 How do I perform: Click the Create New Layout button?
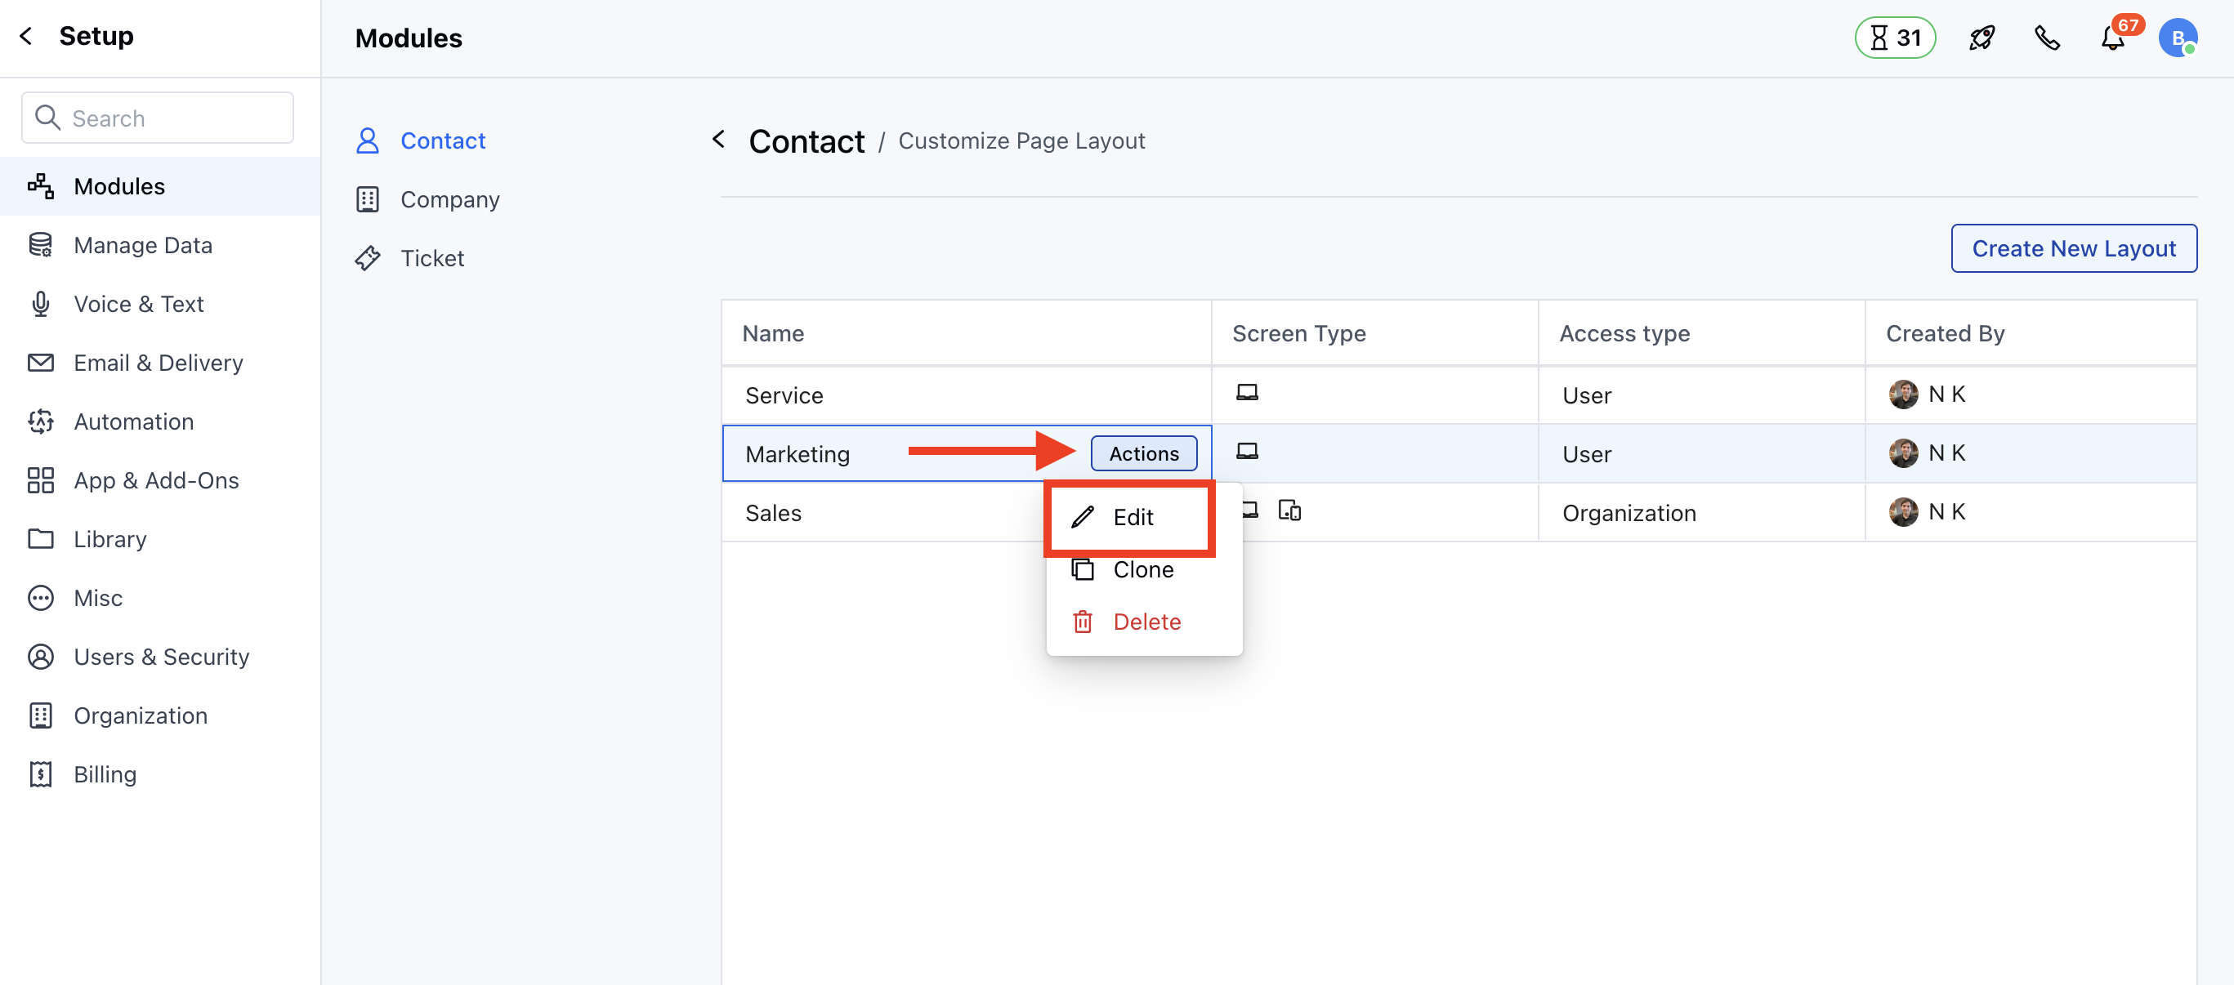(x=2073, y=249)
